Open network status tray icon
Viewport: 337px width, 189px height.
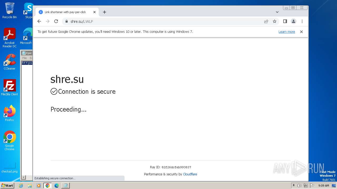(x=306, y=186)
